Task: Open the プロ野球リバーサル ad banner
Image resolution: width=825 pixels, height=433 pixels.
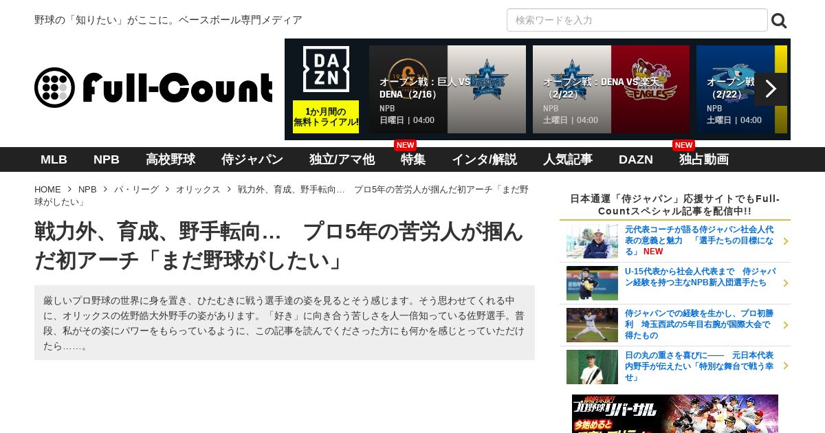Action: pyautogui.click(x=675, y=414)
